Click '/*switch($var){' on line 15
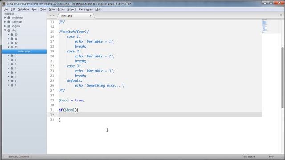The image size is (285, 160). click(x=73, y=32)
